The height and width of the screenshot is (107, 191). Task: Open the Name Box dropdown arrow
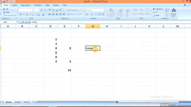point(17,22)
